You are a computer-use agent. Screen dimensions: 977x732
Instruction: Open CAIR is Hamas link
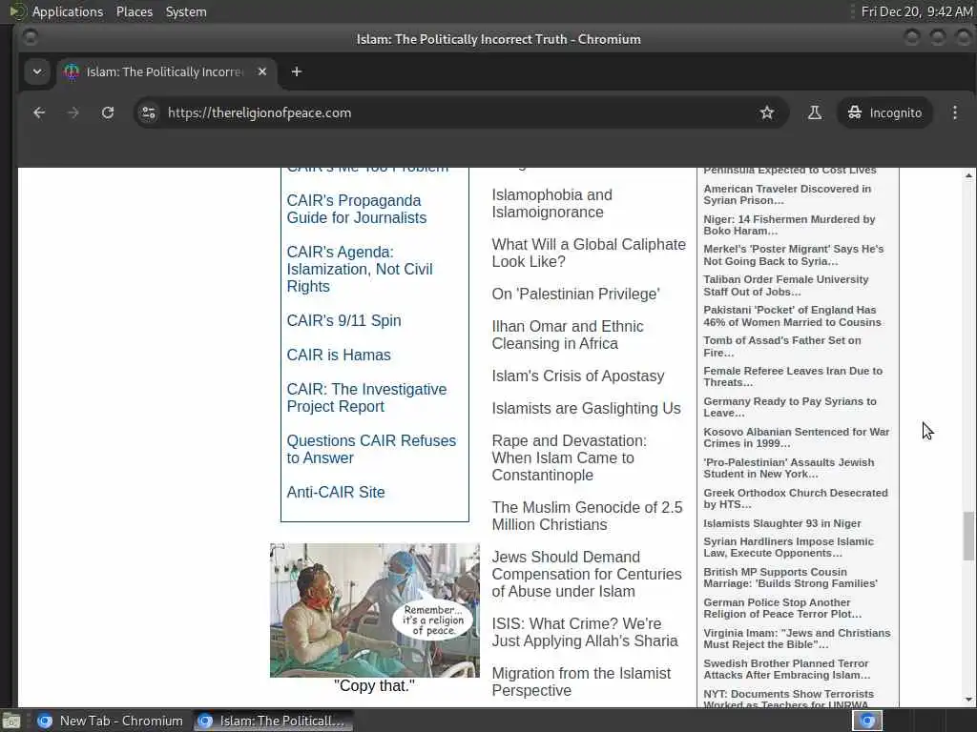tap(339, 355)
